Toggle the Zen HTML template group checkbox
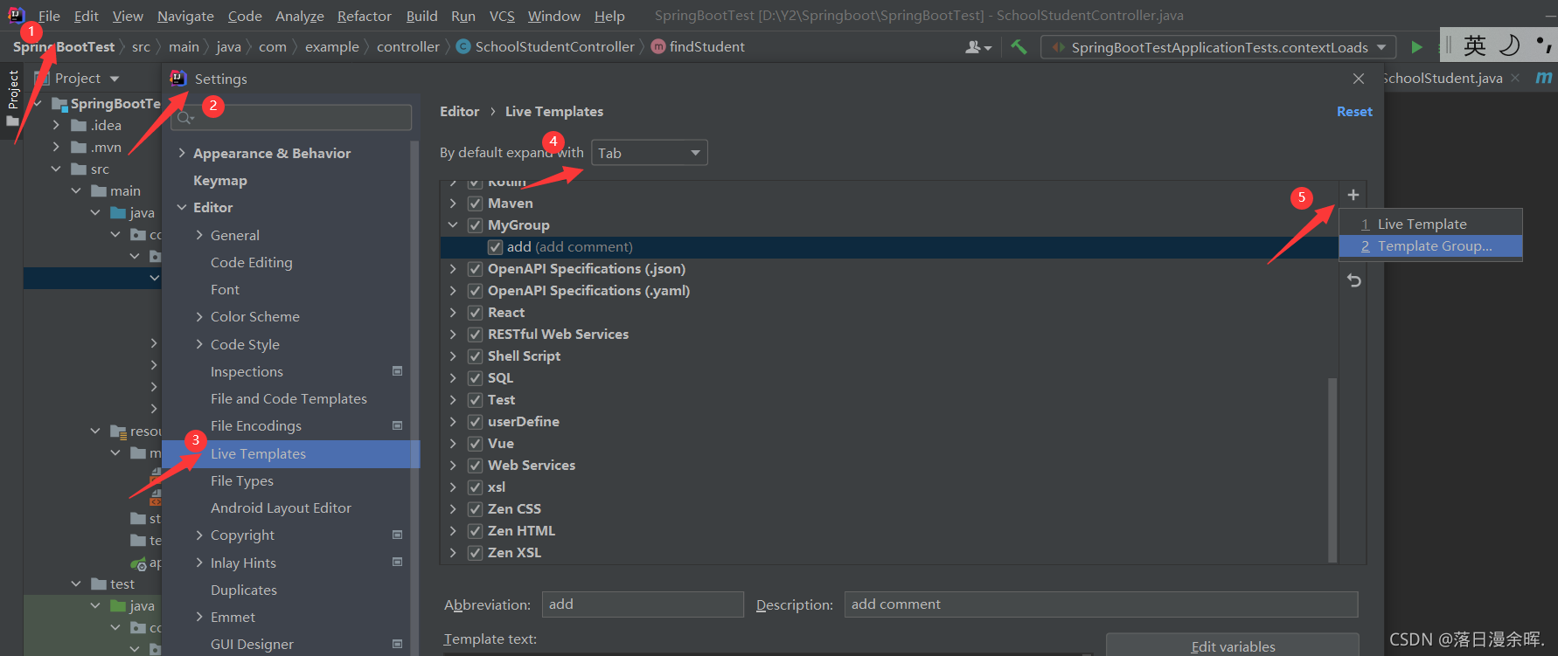1558x656 pixels. 475,531
